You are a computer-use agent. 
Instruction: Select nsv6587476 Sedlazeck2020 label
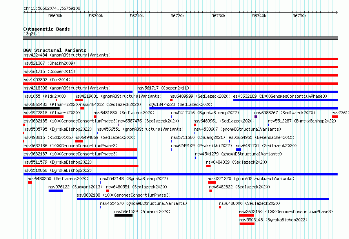pyautogui.click(x=149, y=121)
